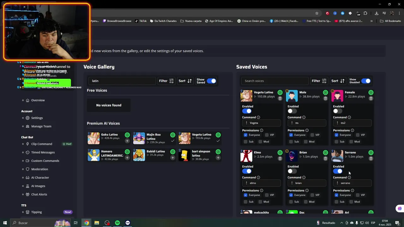Delete saved Vegeta Latino voice

pyautogui.click(x=280, y=98)
